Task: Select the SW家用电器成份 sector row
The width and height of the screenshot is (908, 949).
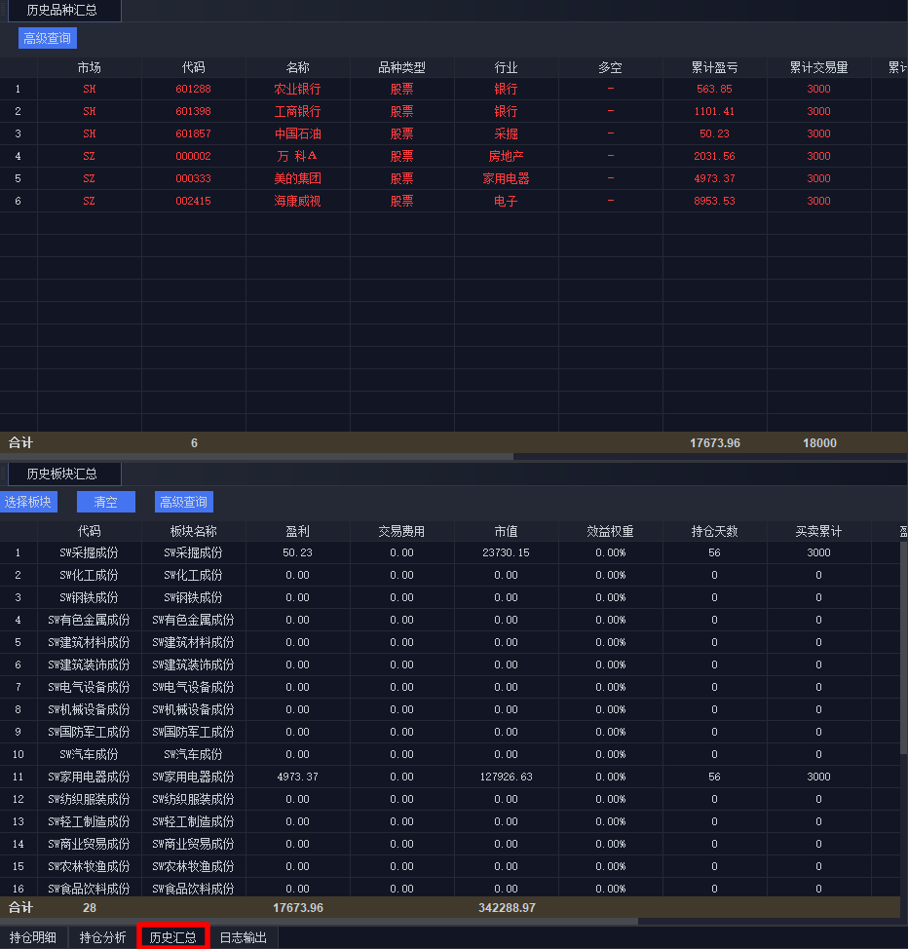Action: click(193, 777)
